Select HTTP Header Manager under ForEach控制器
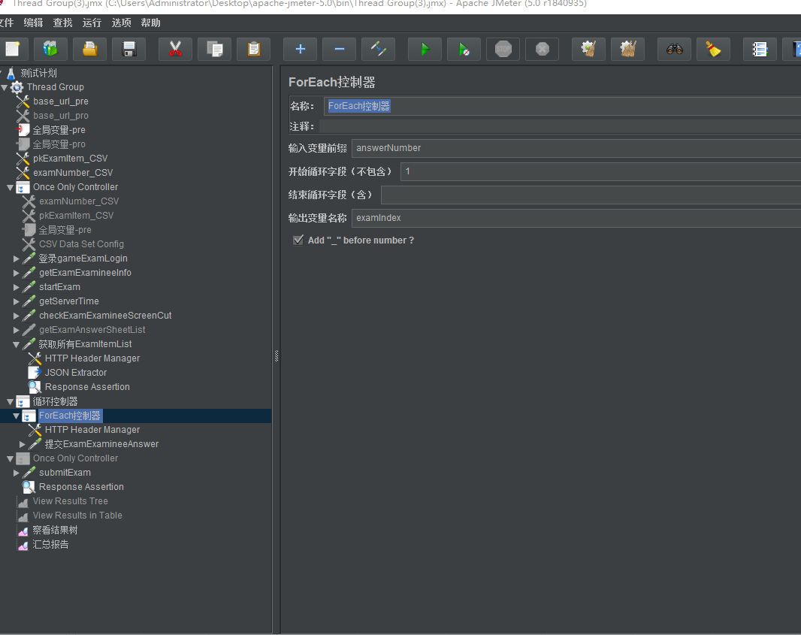 [x=92, y=430]
